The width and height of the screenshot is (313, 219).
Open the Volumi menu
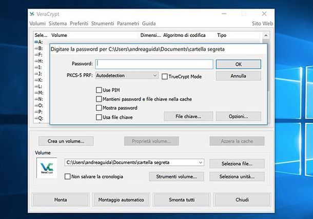pyautogui.click(x=37, y=24)
